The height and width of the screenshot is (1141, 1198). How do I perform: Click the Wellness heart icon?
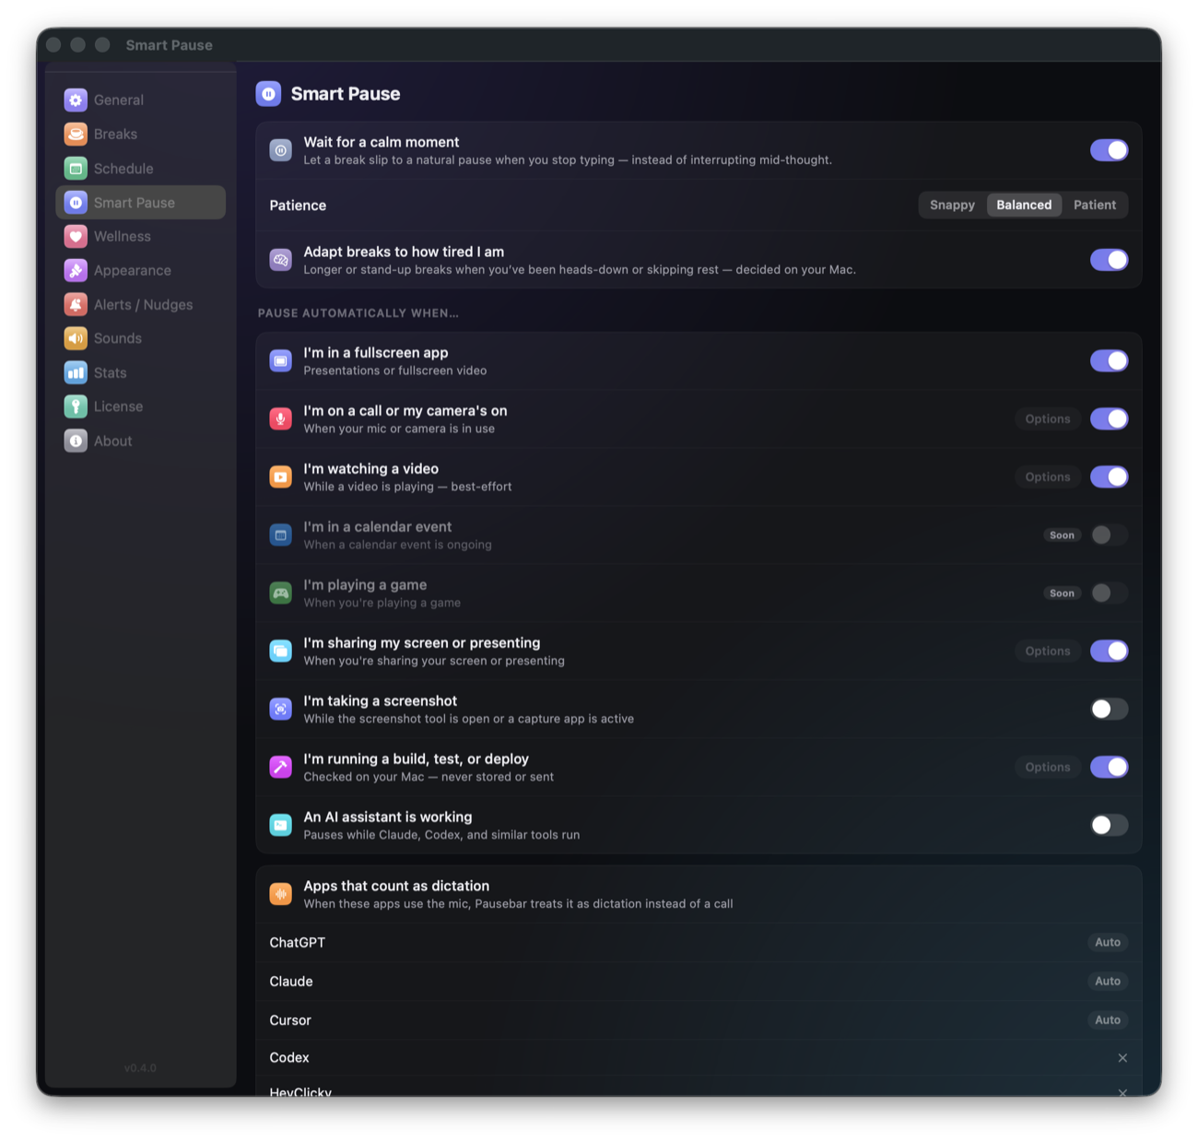click(x=76, y=236)
